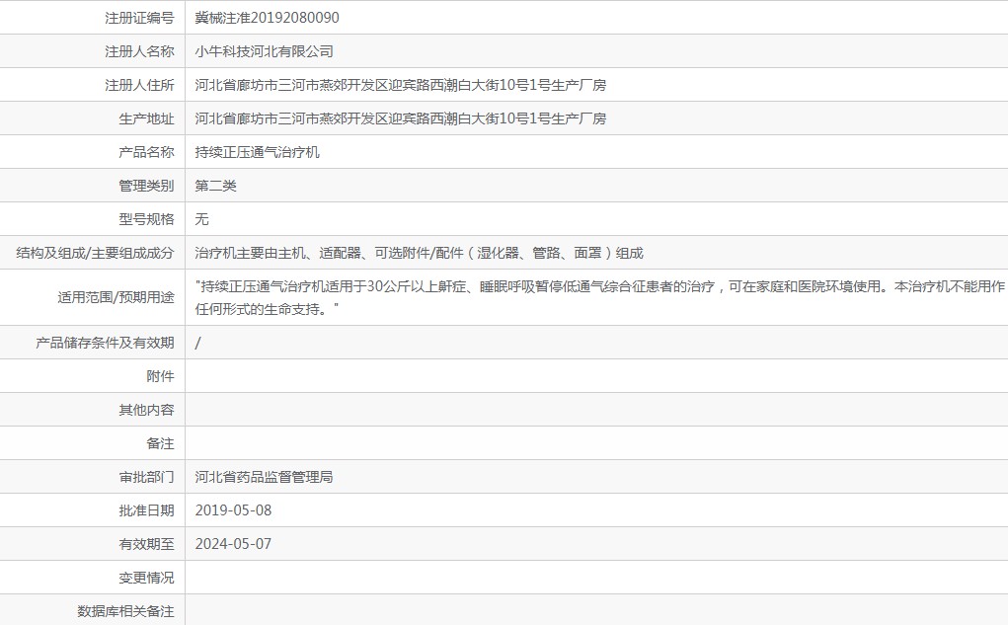Screen dimensions: 1008x625
Task: Click the composition text starting 治疗机主要由主机
Action: point(420,254)
